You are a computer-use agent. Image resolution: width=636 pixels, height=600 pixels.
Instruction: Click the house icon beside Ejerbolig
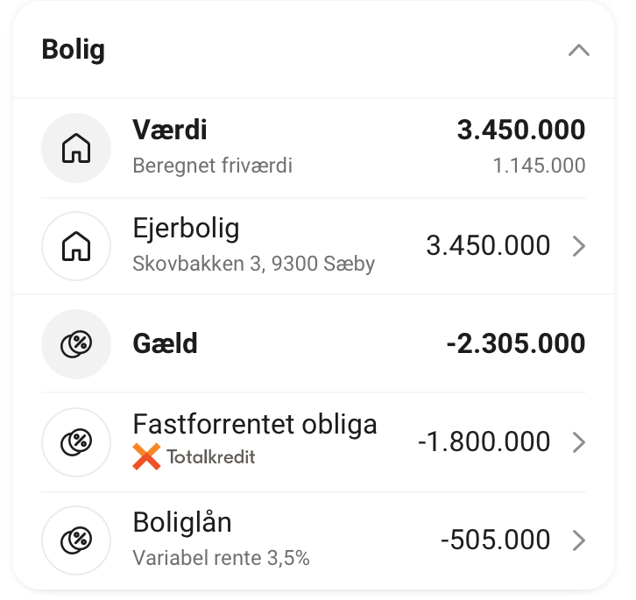(x=76, y=246)
